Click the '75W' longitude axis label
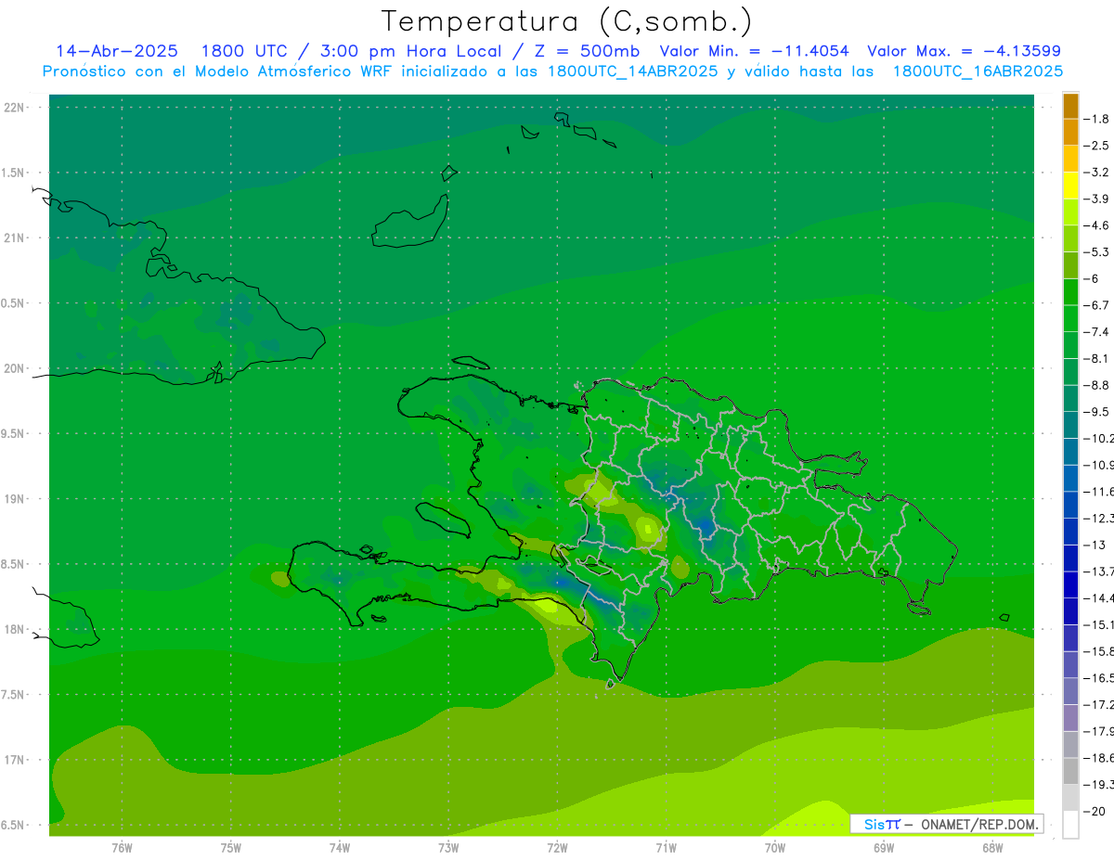Screen dimensions: 1114x860 click(231, 848)
